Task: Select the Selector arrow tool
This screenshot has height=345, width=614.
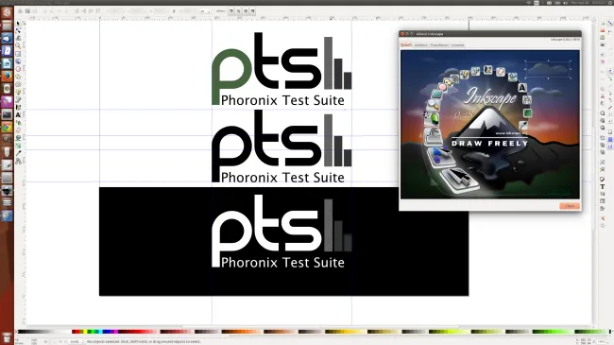Action: [x=18, y=24]
